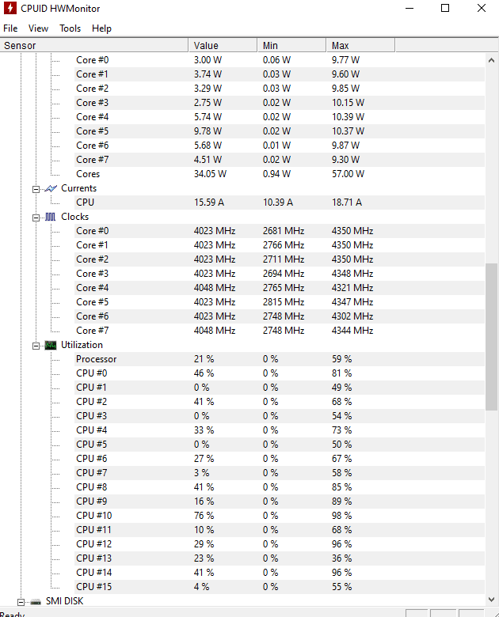Open the File menu

click(10, 28)
